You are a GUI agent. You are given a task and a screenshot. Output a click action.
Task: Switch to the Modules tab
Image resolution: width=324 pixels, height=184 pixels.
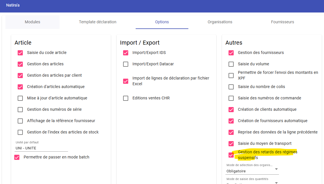32,22
